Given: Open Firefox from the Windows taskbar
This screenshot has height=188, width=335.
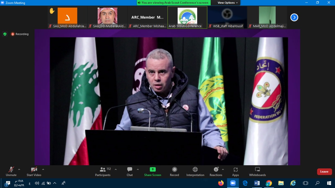Looking at the screenshot, I should click(221, 183).
